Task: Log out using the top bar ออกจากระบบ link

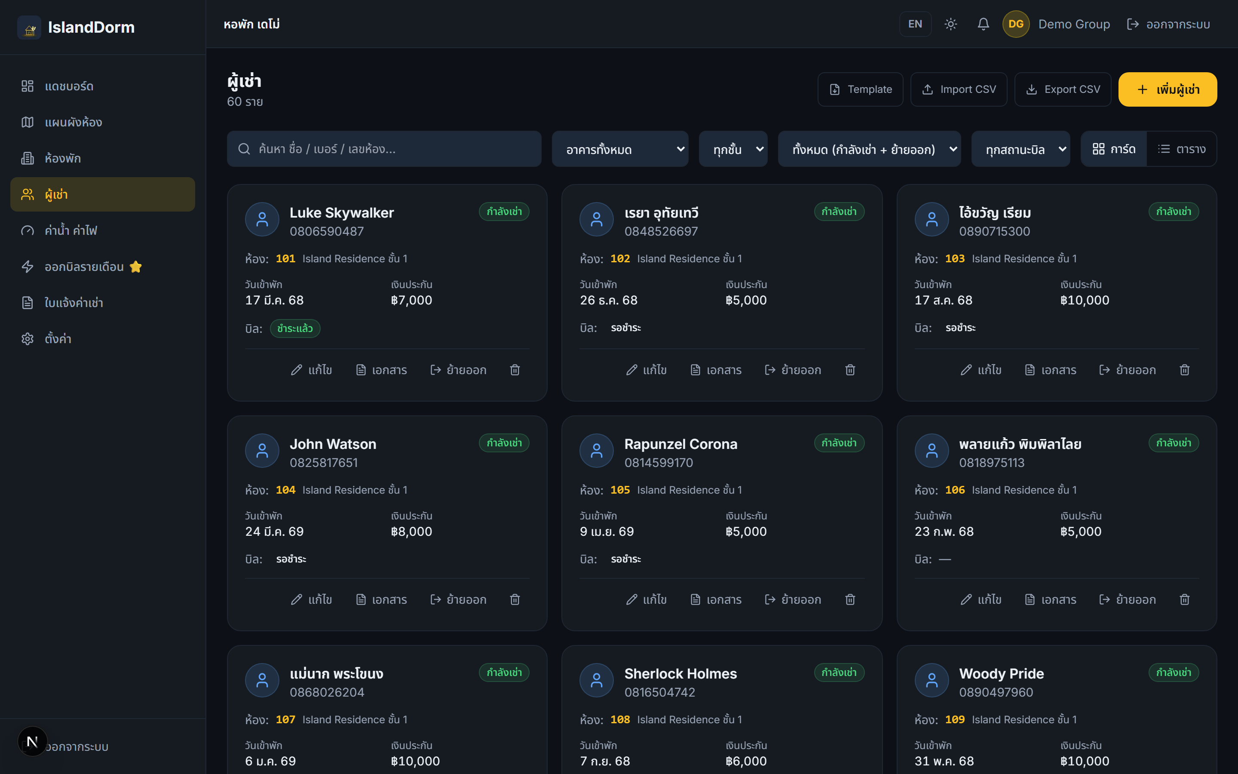Action: pyautogui.click(x=1168, y=24)
